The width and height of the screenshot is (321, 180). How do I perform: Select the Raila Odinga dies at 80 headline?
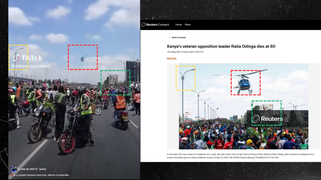coord(221,46)
